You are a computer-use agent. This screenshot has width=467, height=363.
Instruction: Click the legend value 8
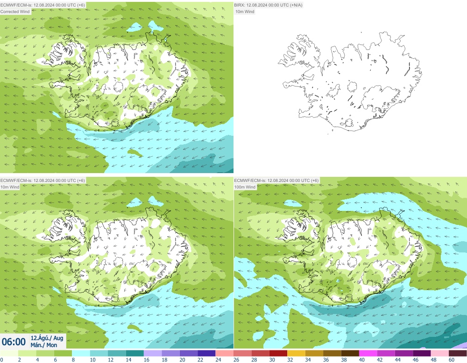tap(73, 360)
